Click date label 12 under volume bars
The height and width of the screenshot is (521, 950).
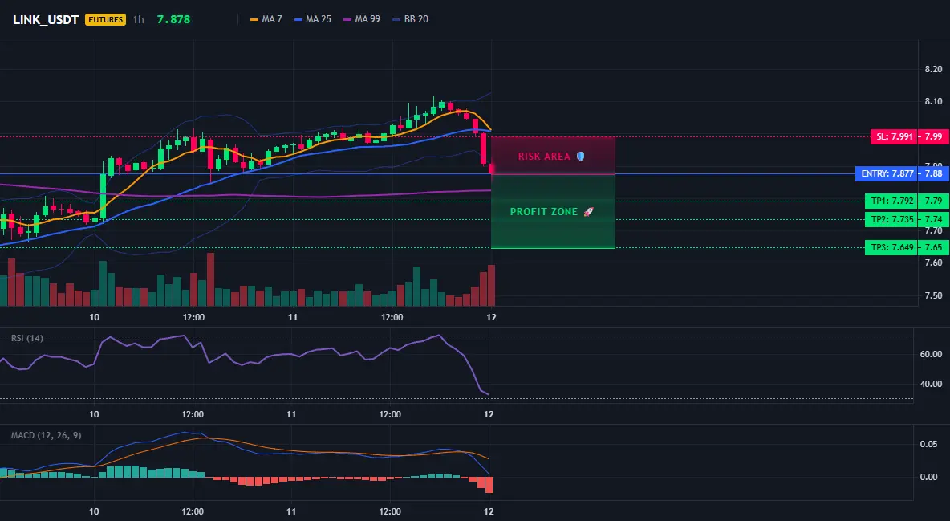491,317
